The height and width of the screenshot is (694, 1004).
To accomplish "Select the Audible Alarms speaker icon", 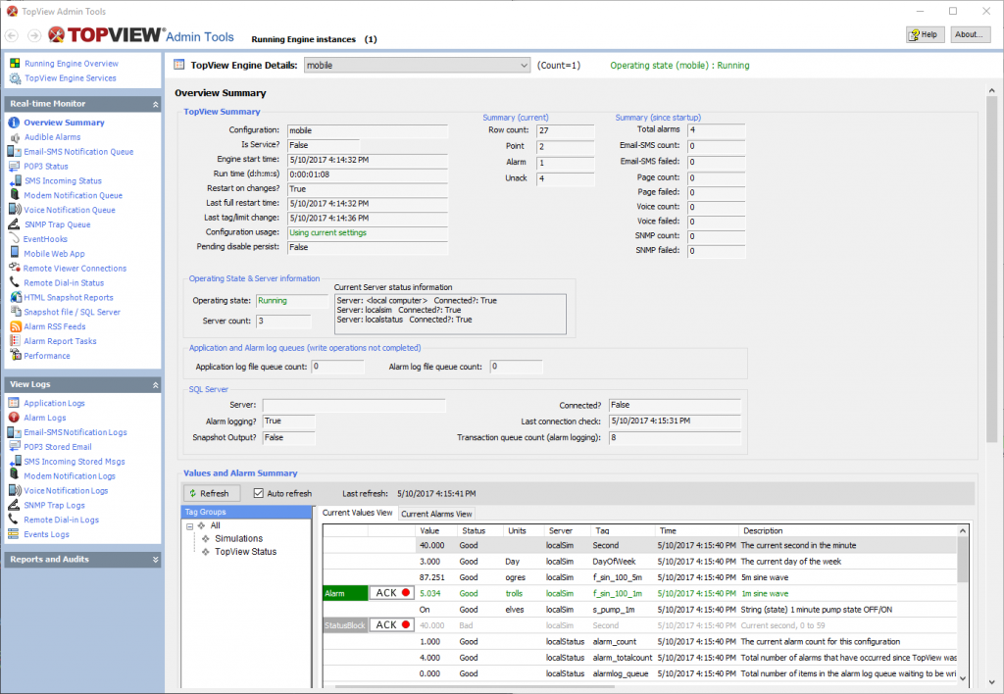I will 15,137.
